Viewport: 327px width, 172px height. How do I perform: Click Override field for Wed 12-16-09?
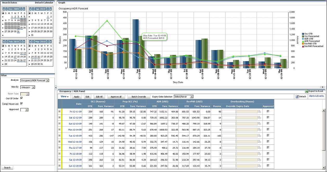click(x=229, y=142)
